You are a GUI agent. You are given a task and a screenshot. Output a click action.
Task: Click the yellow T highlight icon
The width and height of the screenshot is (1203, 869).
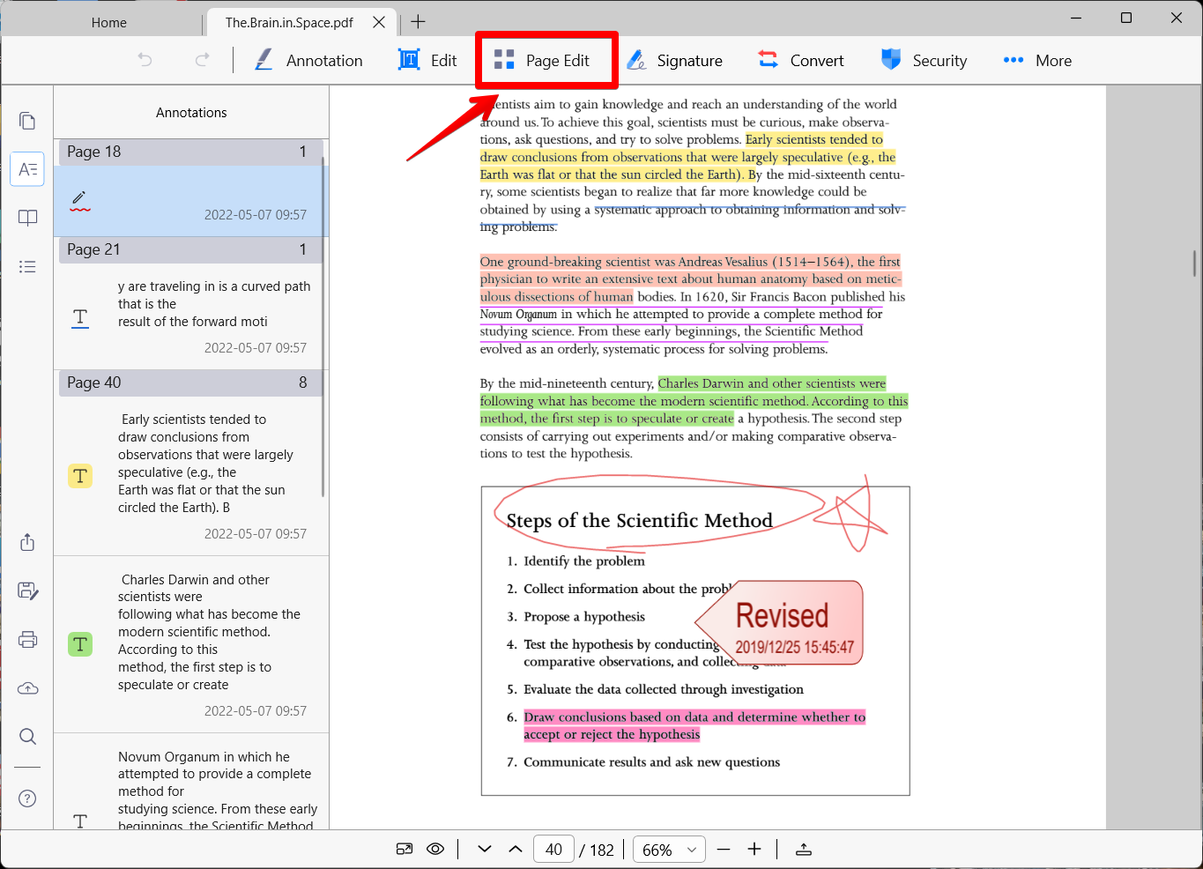(80, 476)
